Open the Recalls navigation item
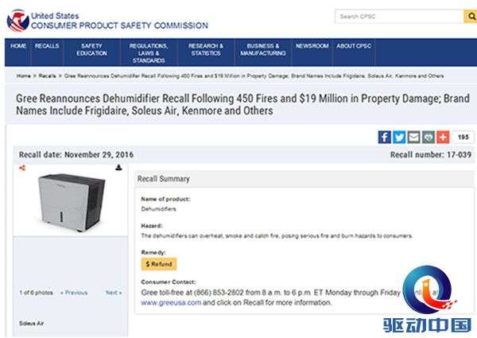 pyautogui.click(x=47, y=46)
